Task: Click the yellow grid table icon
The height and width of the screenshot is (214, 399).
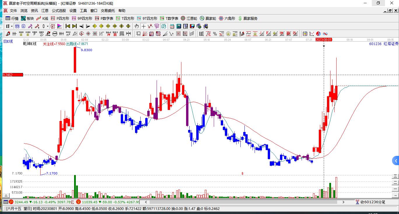Action: click(x=305, y=34)
